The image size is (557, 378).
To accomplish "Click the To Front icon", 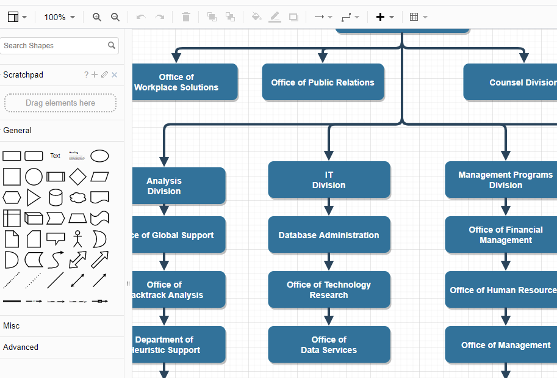I will pos(212,17).
